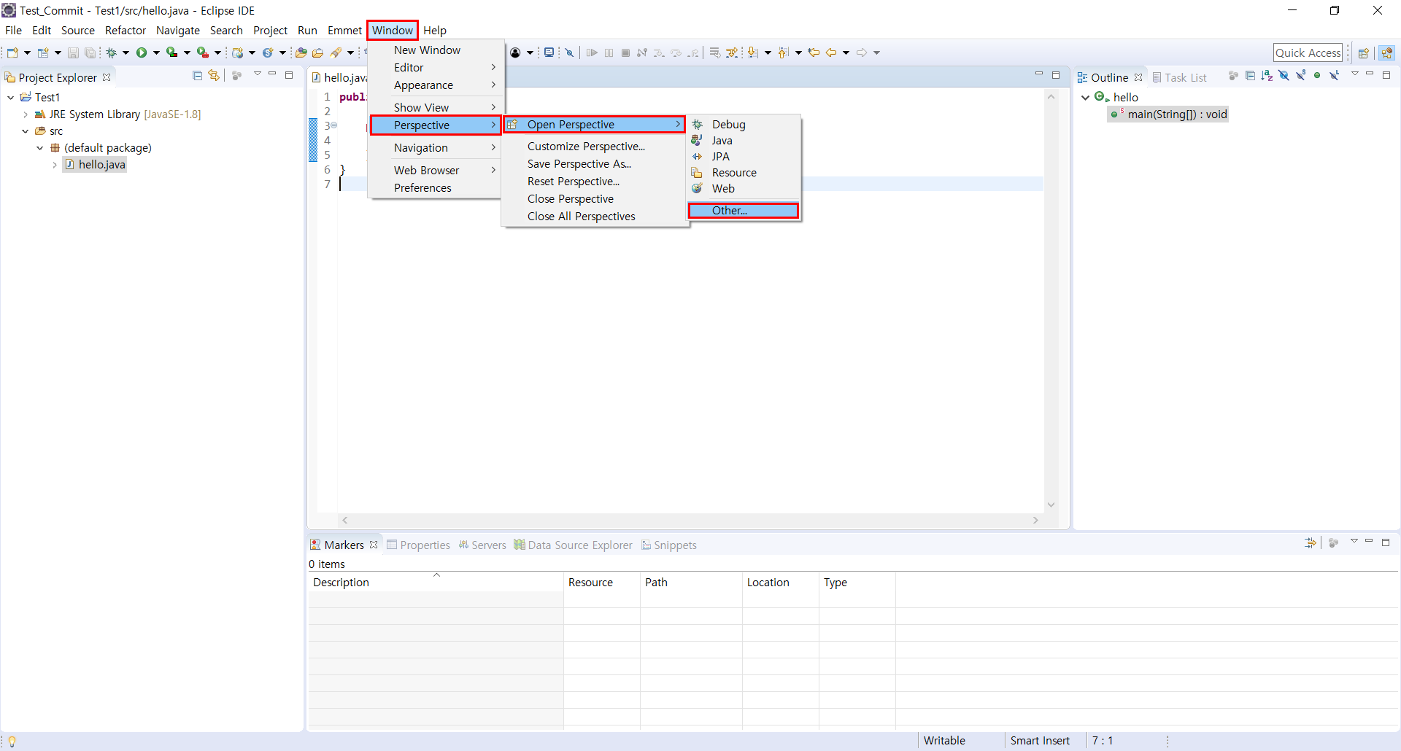Image resolution: width=1401 pixels, height=751 pixels.
Task: Switch to the Snippets tab
Action: coord(669,545)
